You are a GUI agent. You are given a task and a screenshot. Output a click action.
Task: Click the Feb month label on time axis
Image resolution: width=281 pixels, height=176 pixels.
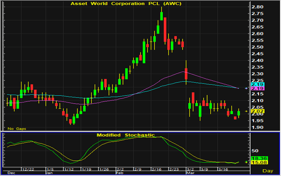[x=120, y=174]
